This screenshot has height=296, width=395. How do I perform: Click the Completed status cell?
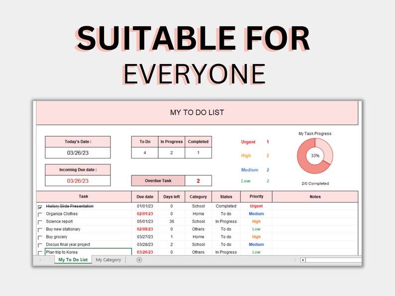[x=226, y=206]
